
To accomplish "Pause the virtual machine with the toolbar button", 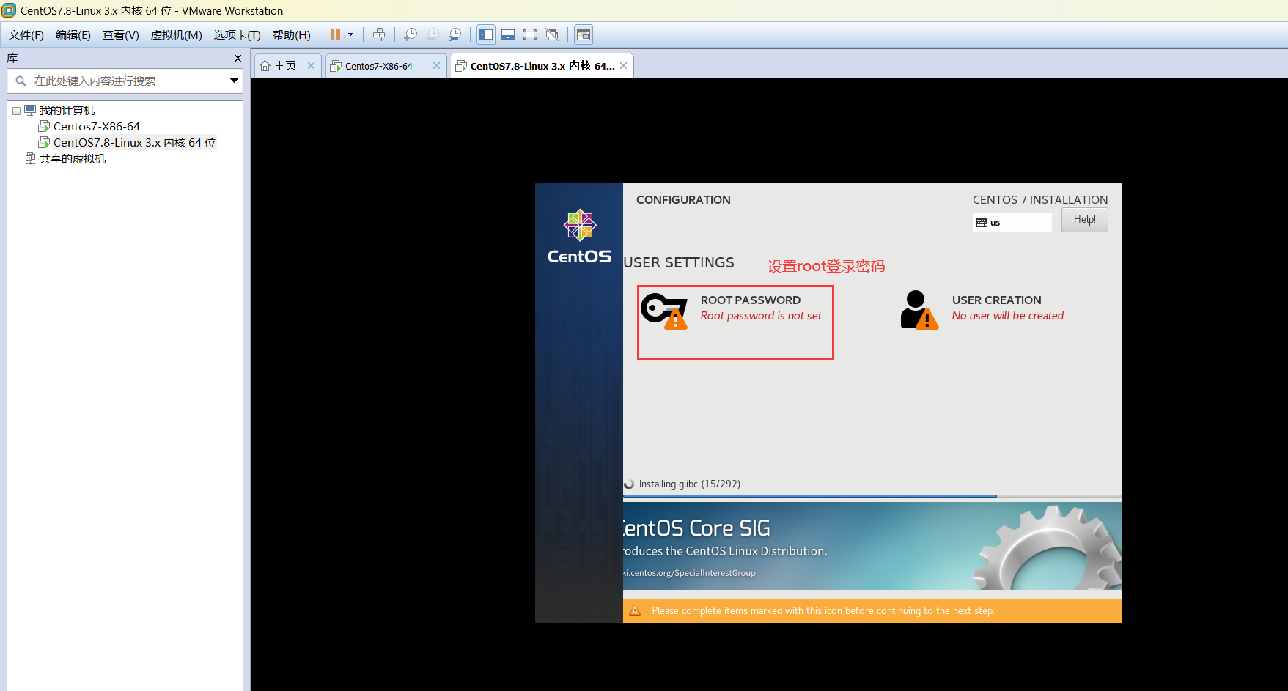I will pyautogui.click(x=335, y=34).
